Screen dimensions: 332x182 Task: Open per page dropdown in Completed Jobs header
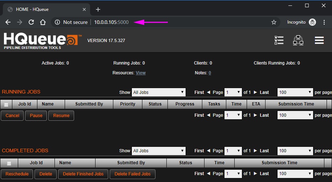pyautogui.click(x=295, y=151)
